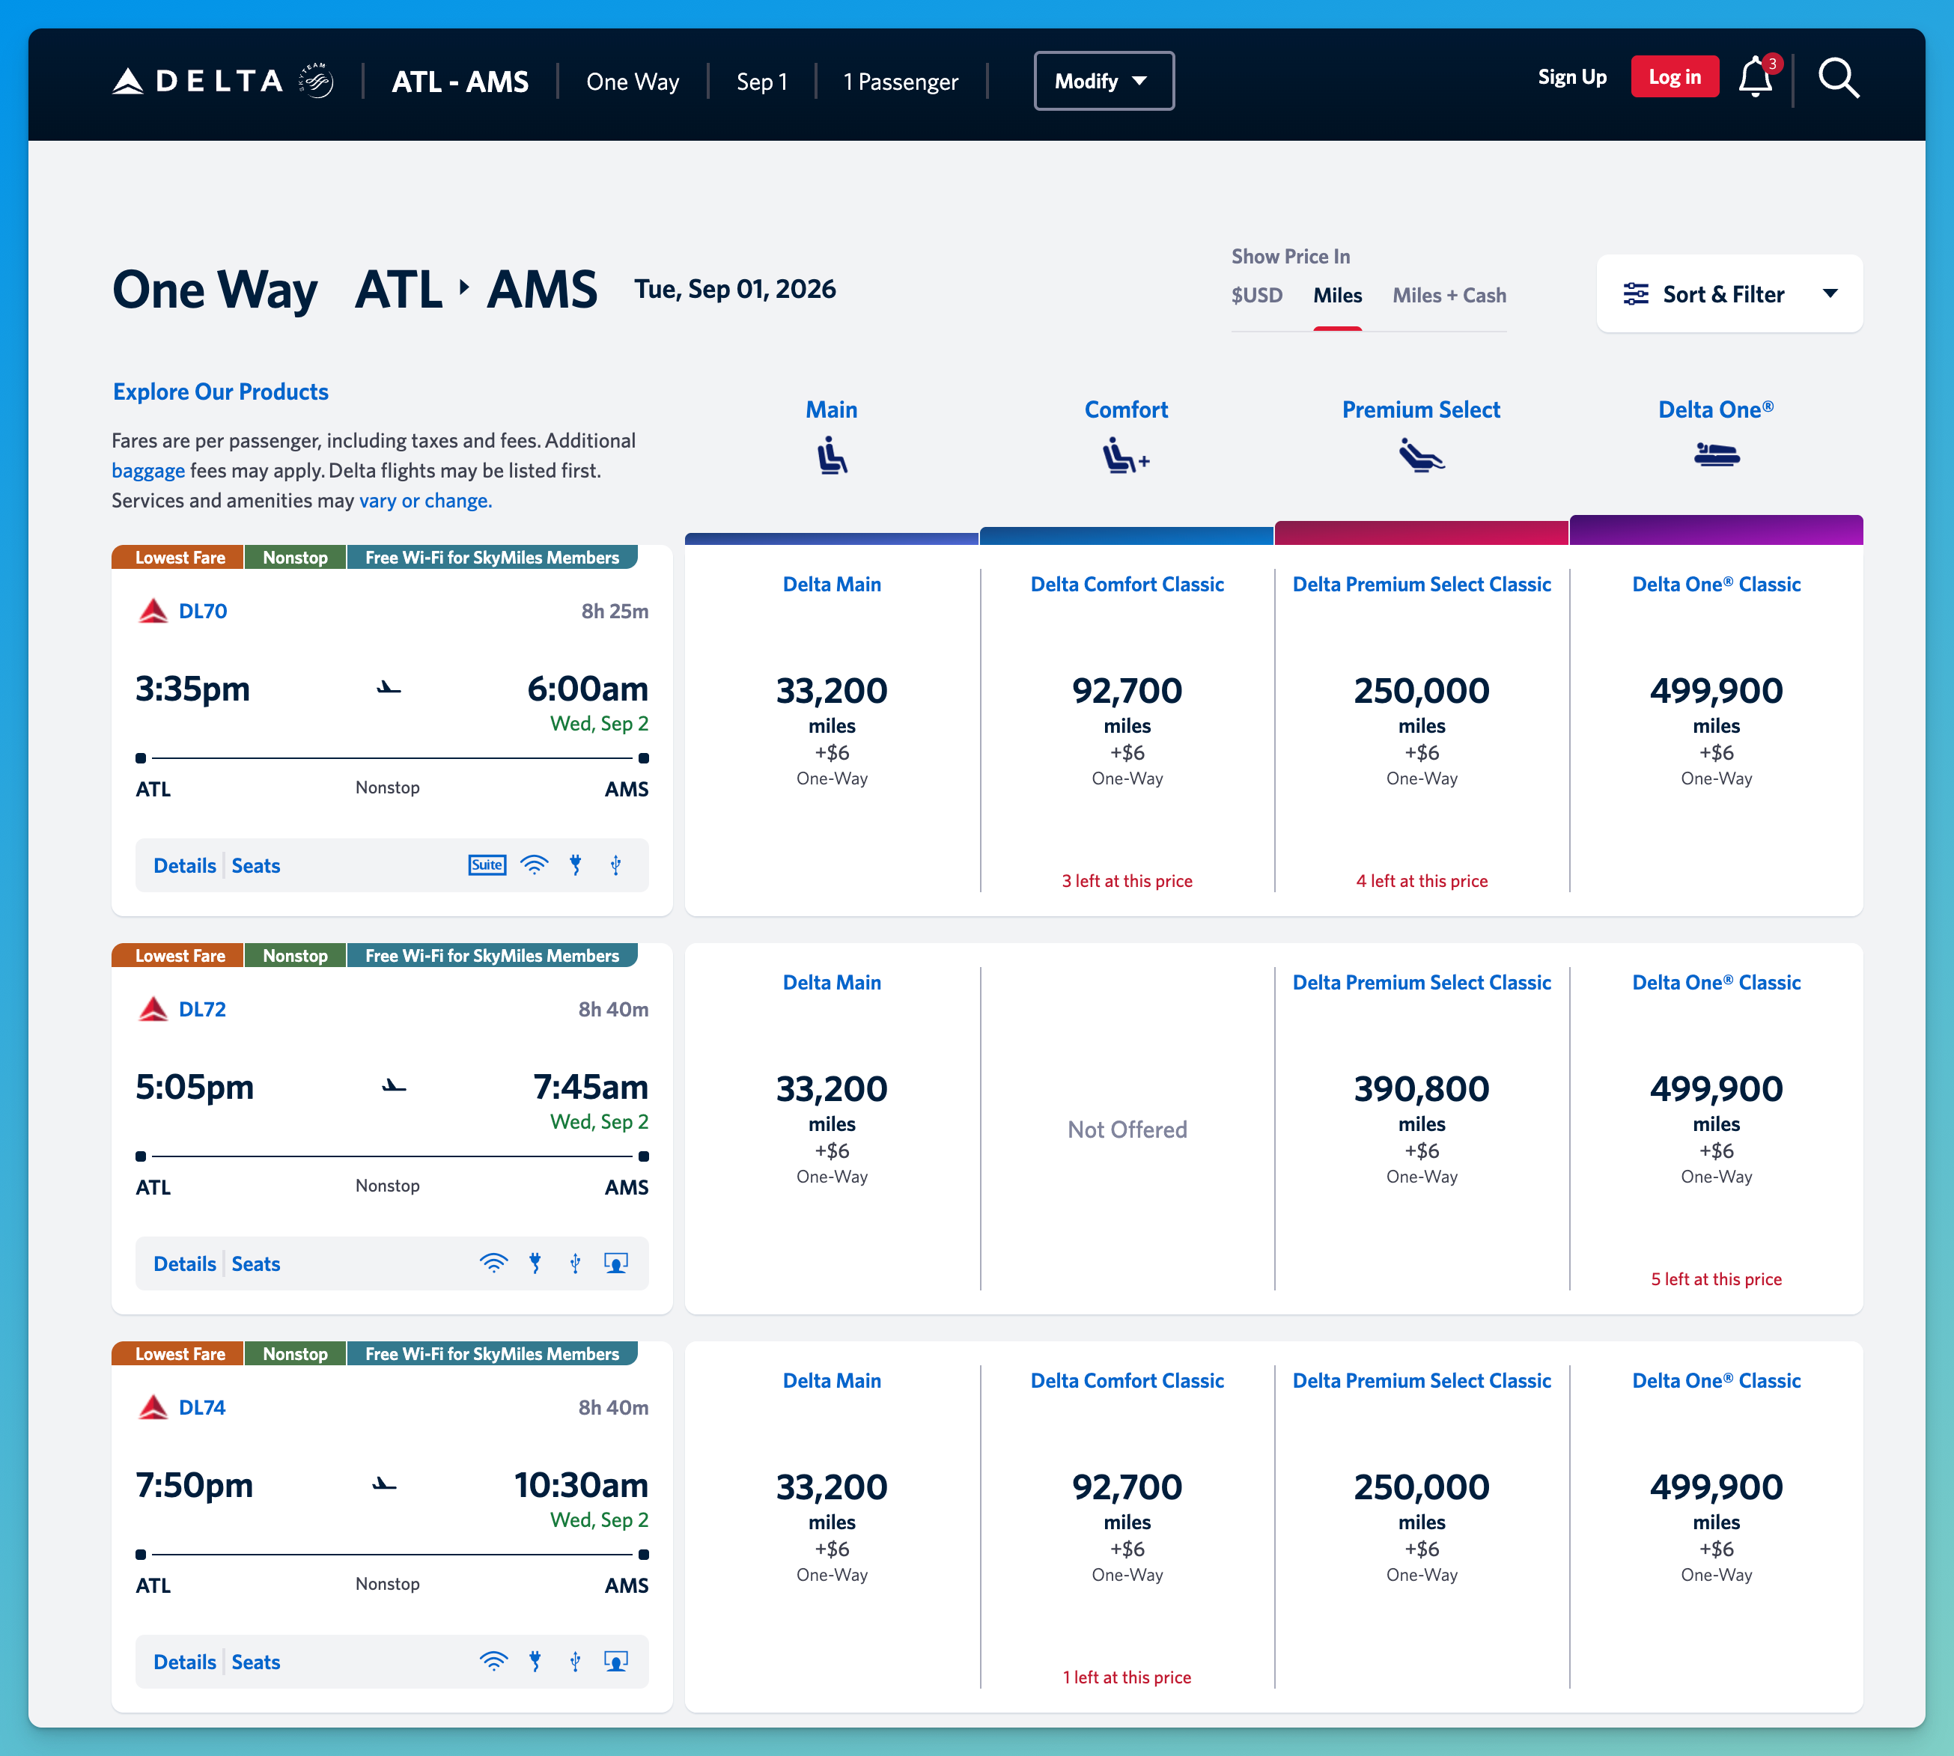Select the Miles price option
The image size is (1954, 1756).
pos(1337,295)
